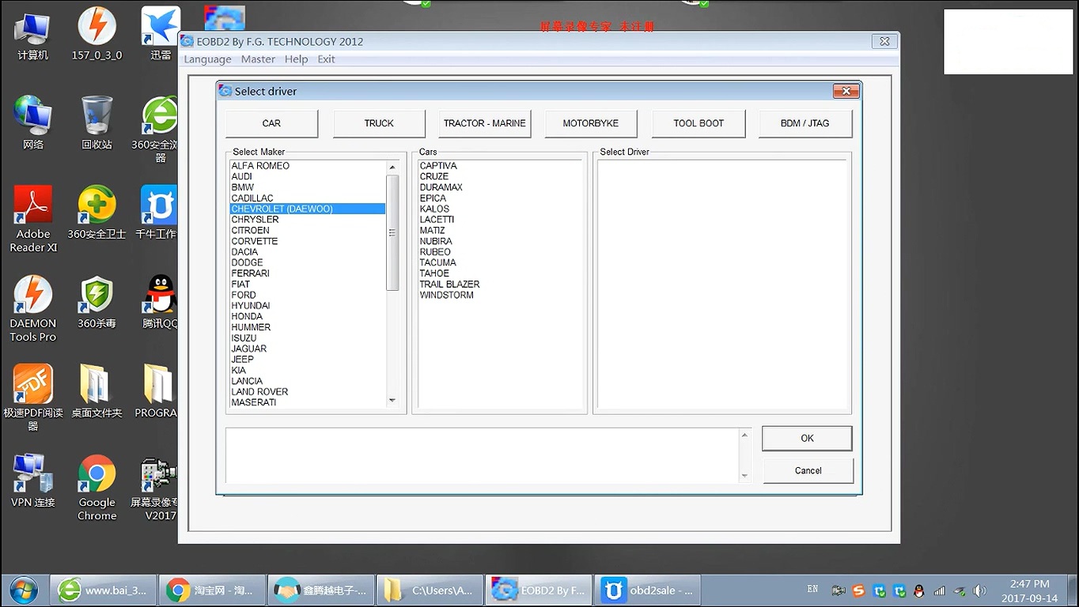Click message box scroll down arrow
Viewport: 1079px width, 607px height.
coord(744,476)
